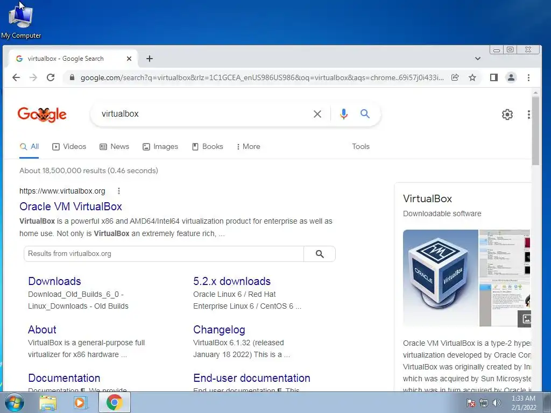
Task: Open Chrome side panel icon
Action: pyautogui.click(x=494, y=77)
